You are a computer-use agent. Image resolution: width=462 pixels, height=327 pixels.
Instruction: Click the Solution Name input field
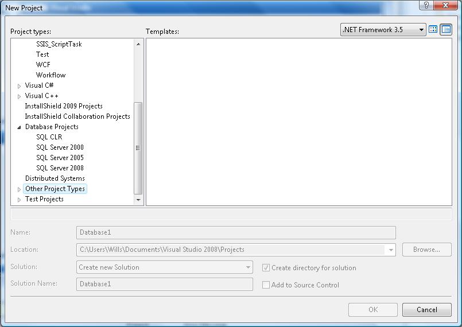[165, 284]
